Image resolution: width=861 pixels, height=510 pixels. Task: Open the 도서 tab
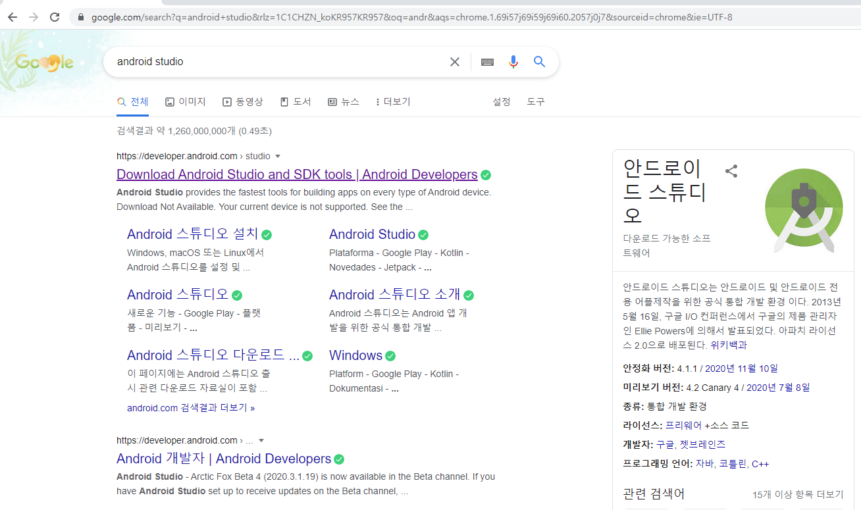pyautogui.click(x=296, y=102)
